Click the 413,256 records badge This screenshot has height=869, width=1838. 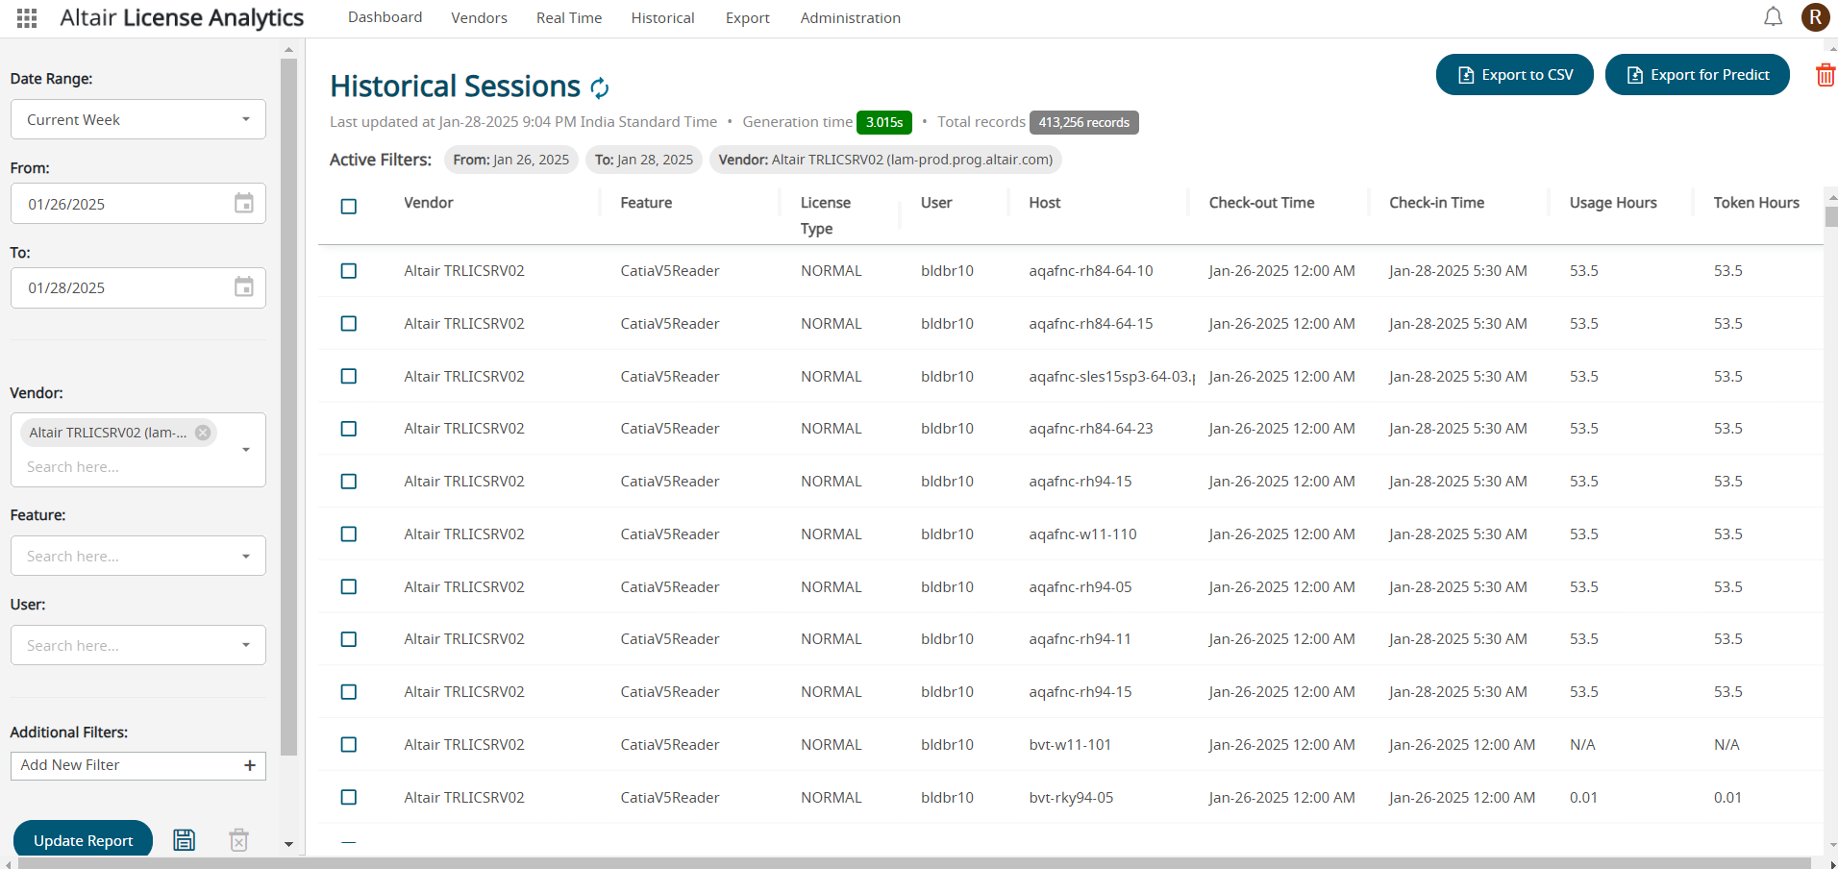click(1084, 122)
